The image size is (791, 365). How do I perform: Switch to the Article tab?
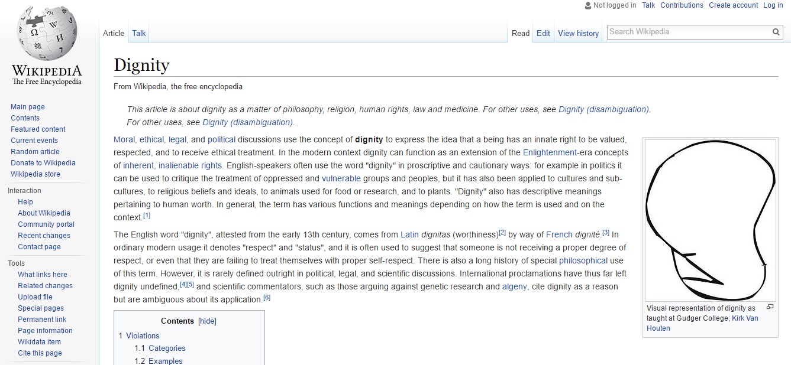point(114,33)
